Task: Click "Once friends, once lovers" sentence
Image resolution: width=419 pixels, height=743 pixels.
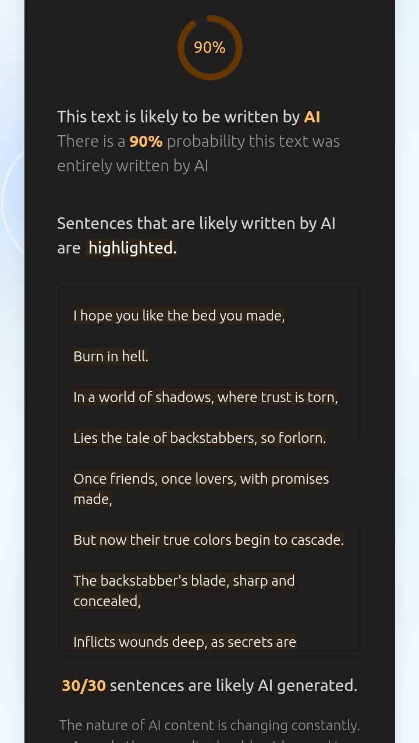Action: (x=201, y=489)
